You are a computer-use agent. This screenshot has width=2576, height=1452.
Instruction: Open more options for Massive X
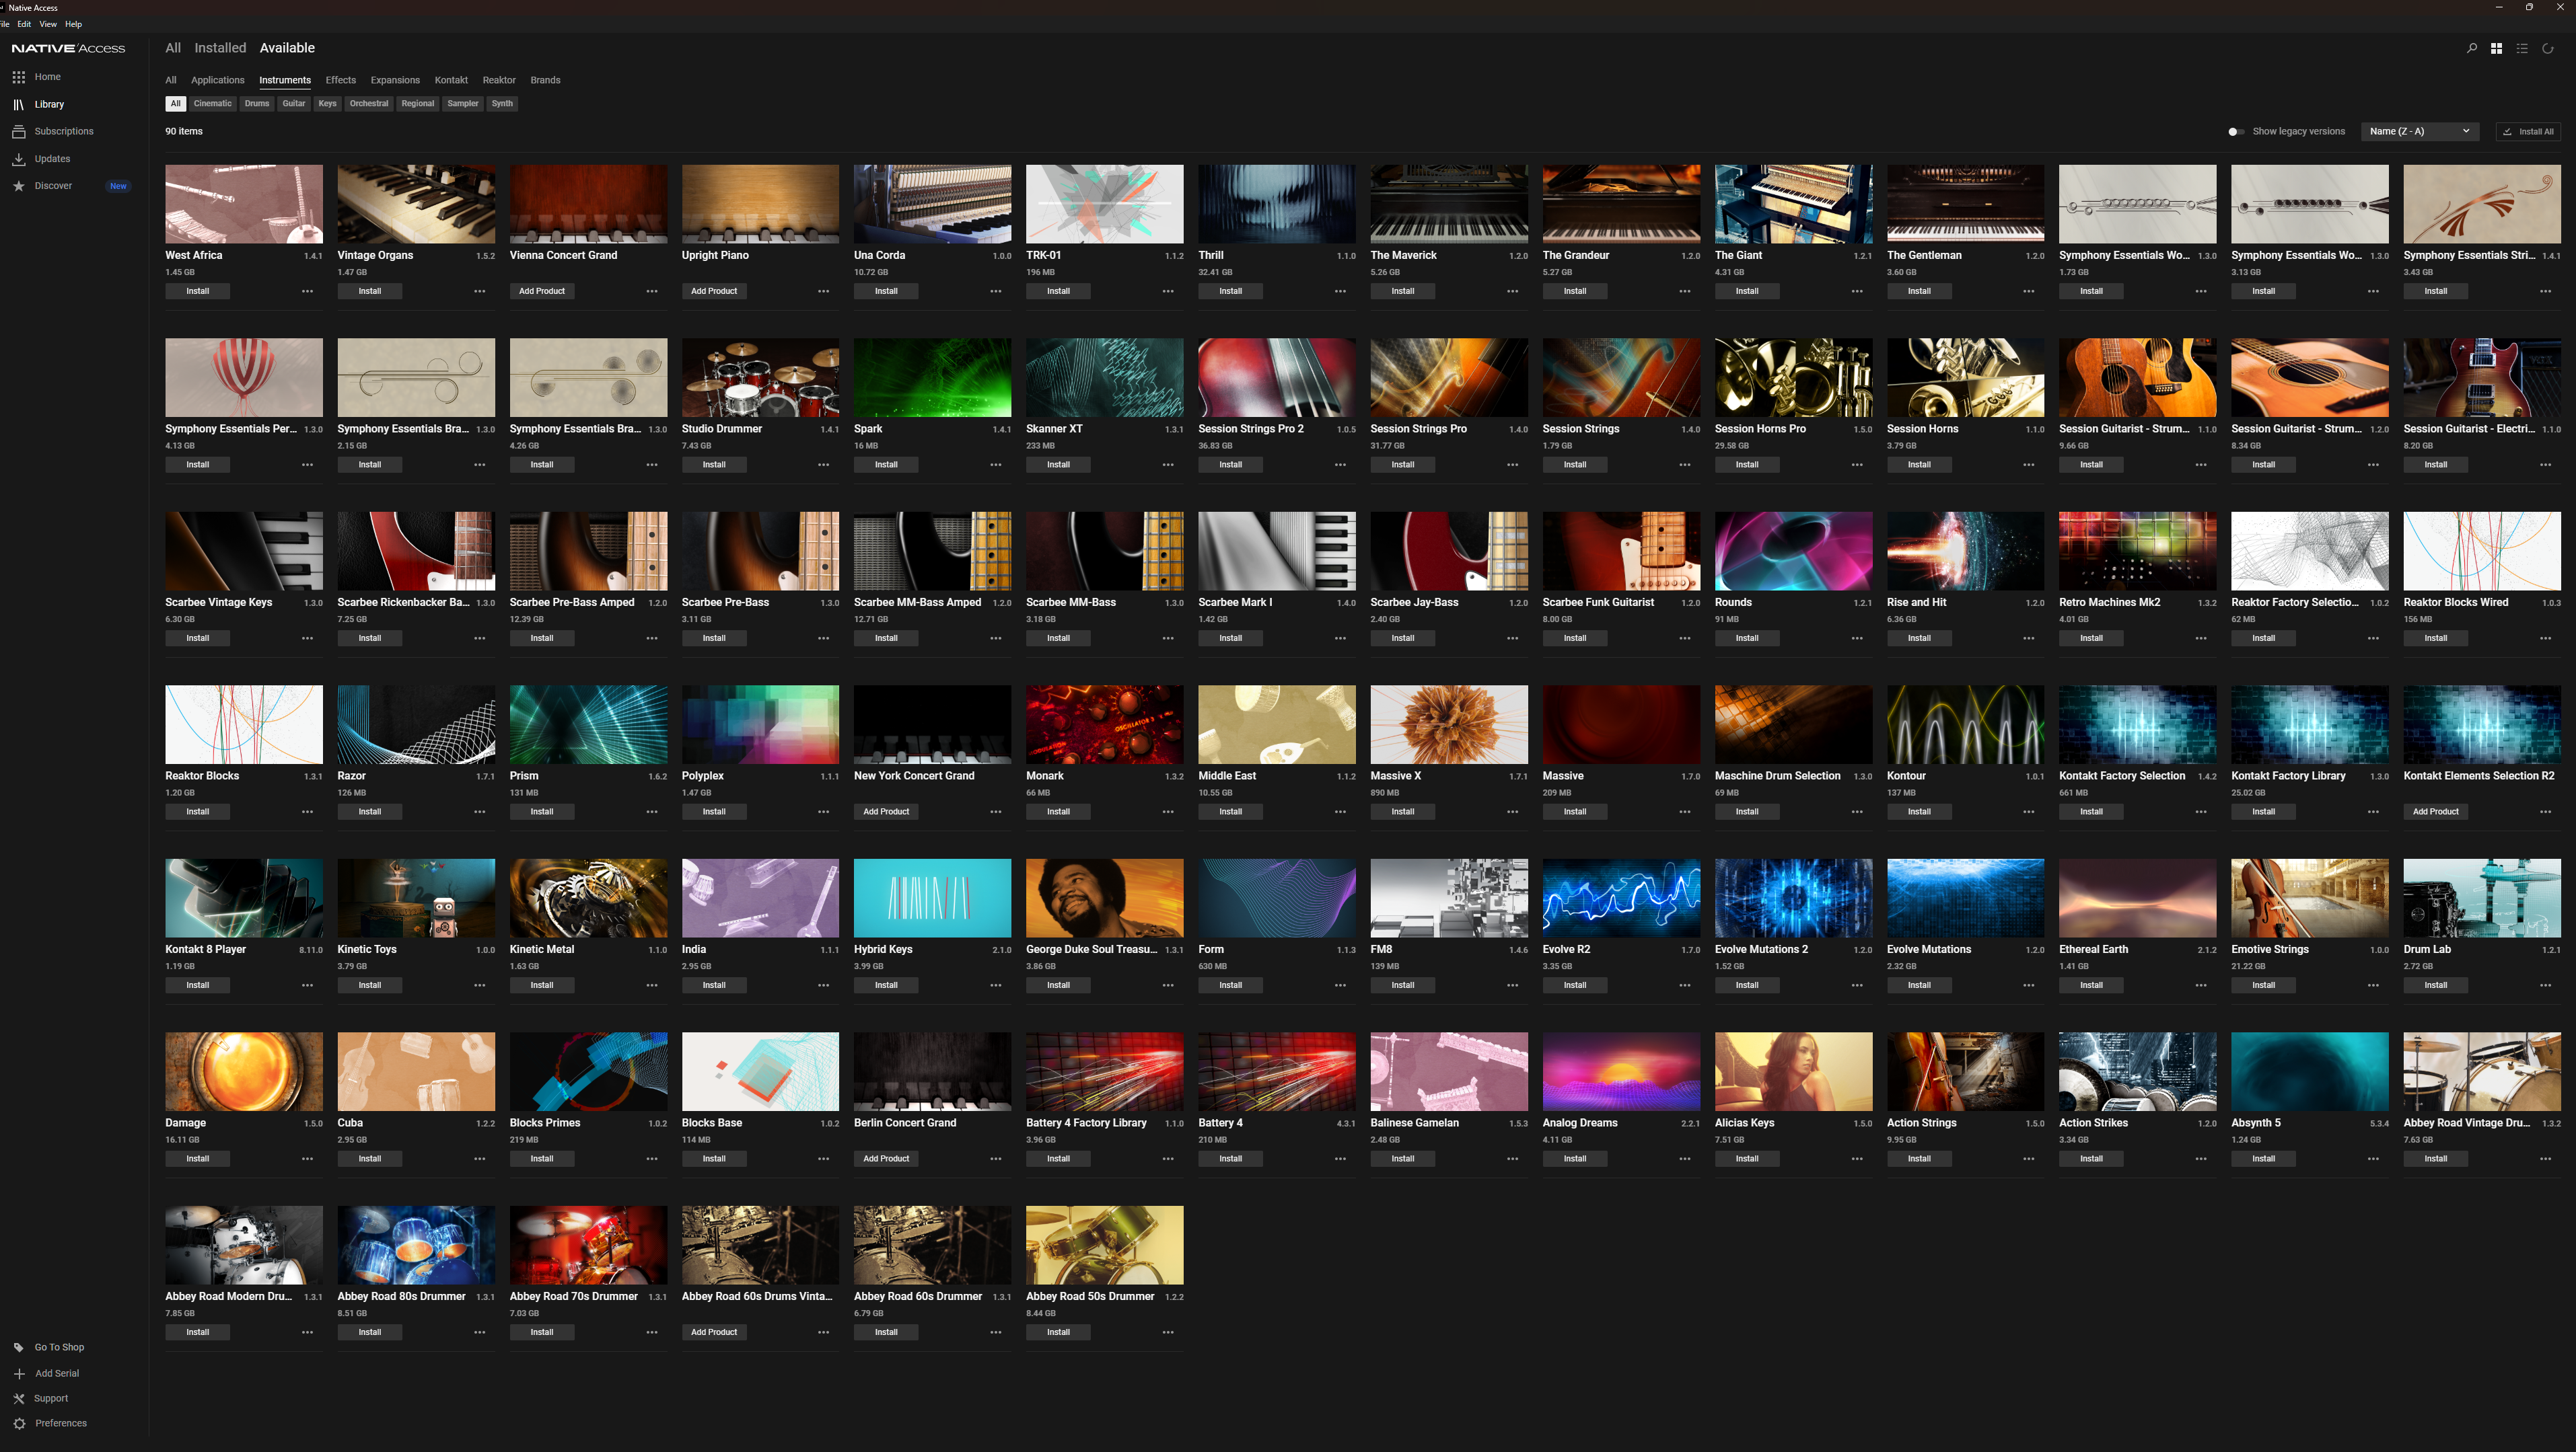[x=1512, y=812]
